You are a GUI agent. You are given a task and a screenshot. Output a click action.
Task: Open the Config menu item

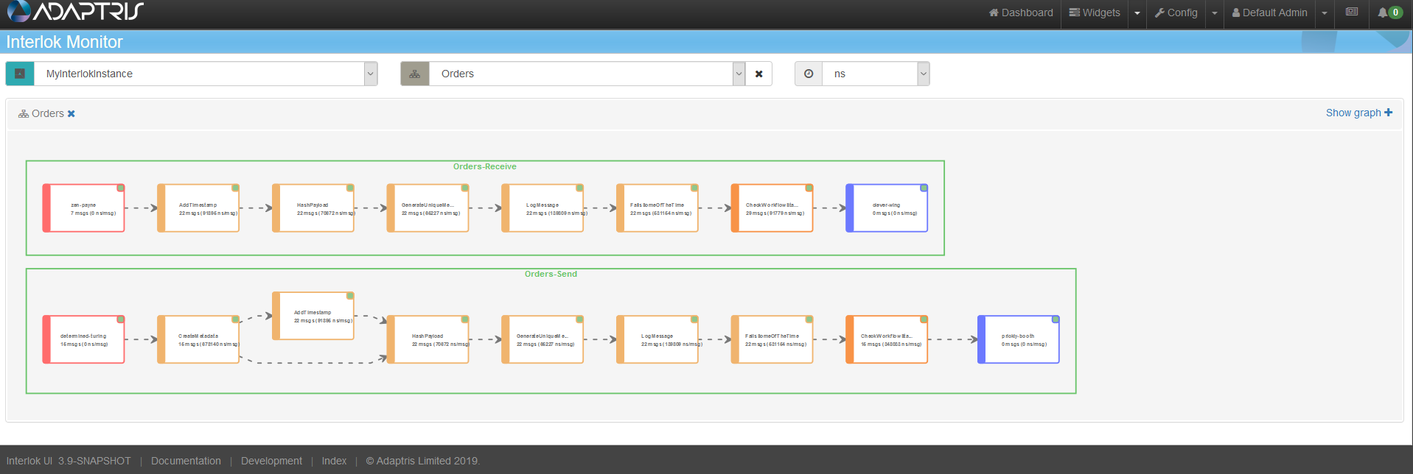1176,13
